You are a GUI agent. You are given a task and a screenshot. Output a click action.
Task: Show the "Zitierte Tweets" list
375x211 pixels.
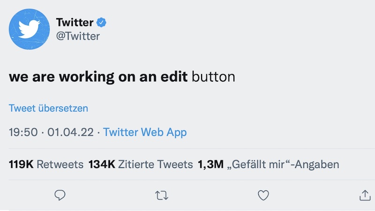coord(156,165)
